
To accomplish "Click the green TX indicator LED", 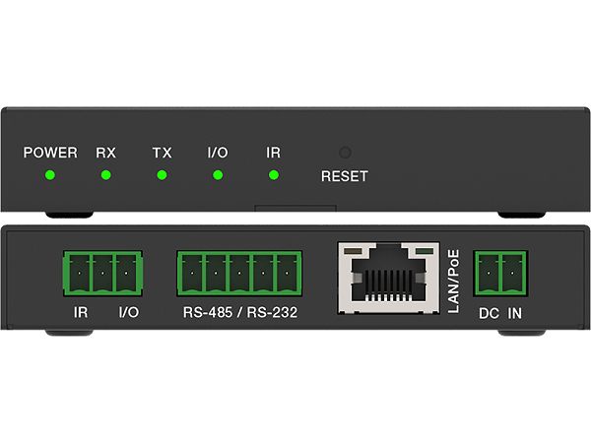I will click(x=162, y=176).
